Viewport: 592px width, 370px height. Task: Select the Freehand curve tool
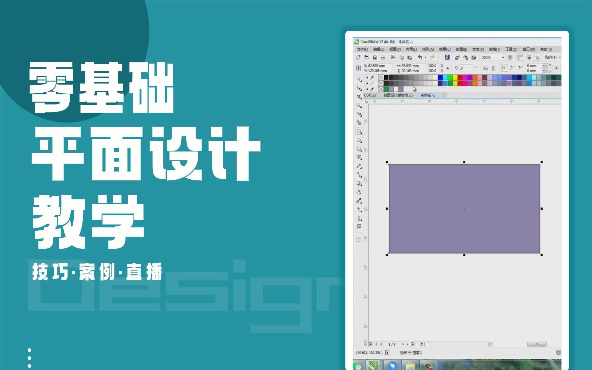pyautogui.click(x=359, y=114)
